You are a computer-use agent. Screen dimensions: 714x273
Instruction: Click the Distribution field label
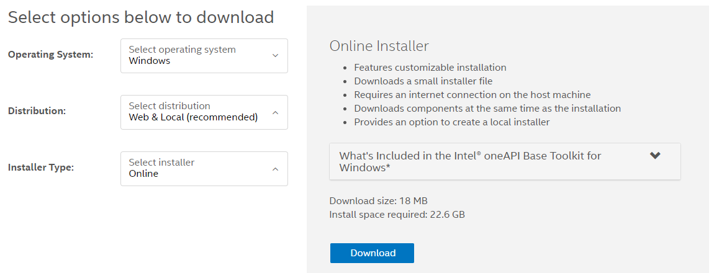pos(37,111)
